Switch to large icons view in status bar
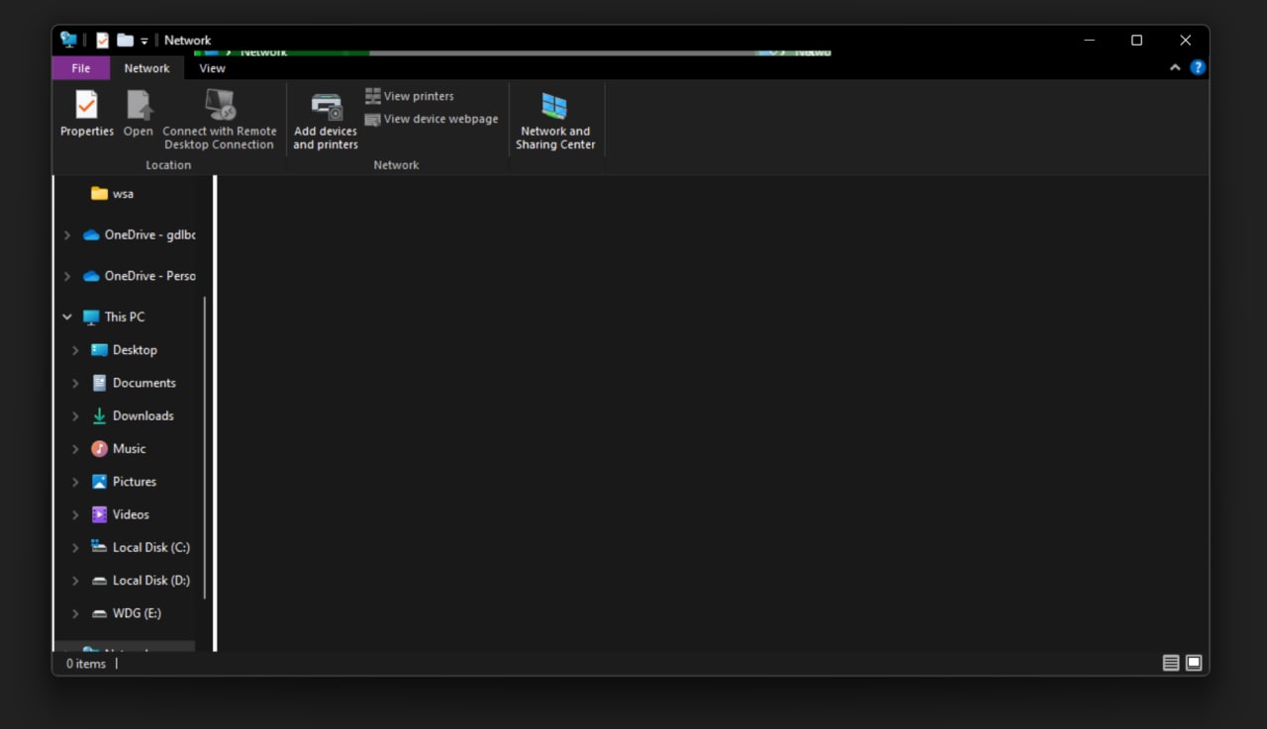This screenshot has height=729, width=1267. tap(1194, 663)
